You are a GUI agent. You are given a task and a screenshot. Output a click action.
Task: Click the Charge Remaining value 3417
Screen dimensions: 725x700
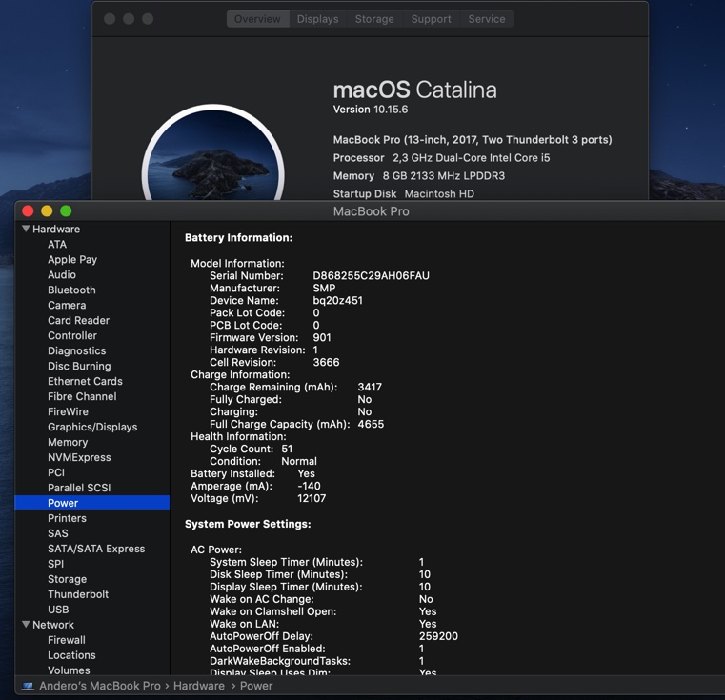(370, 387)
